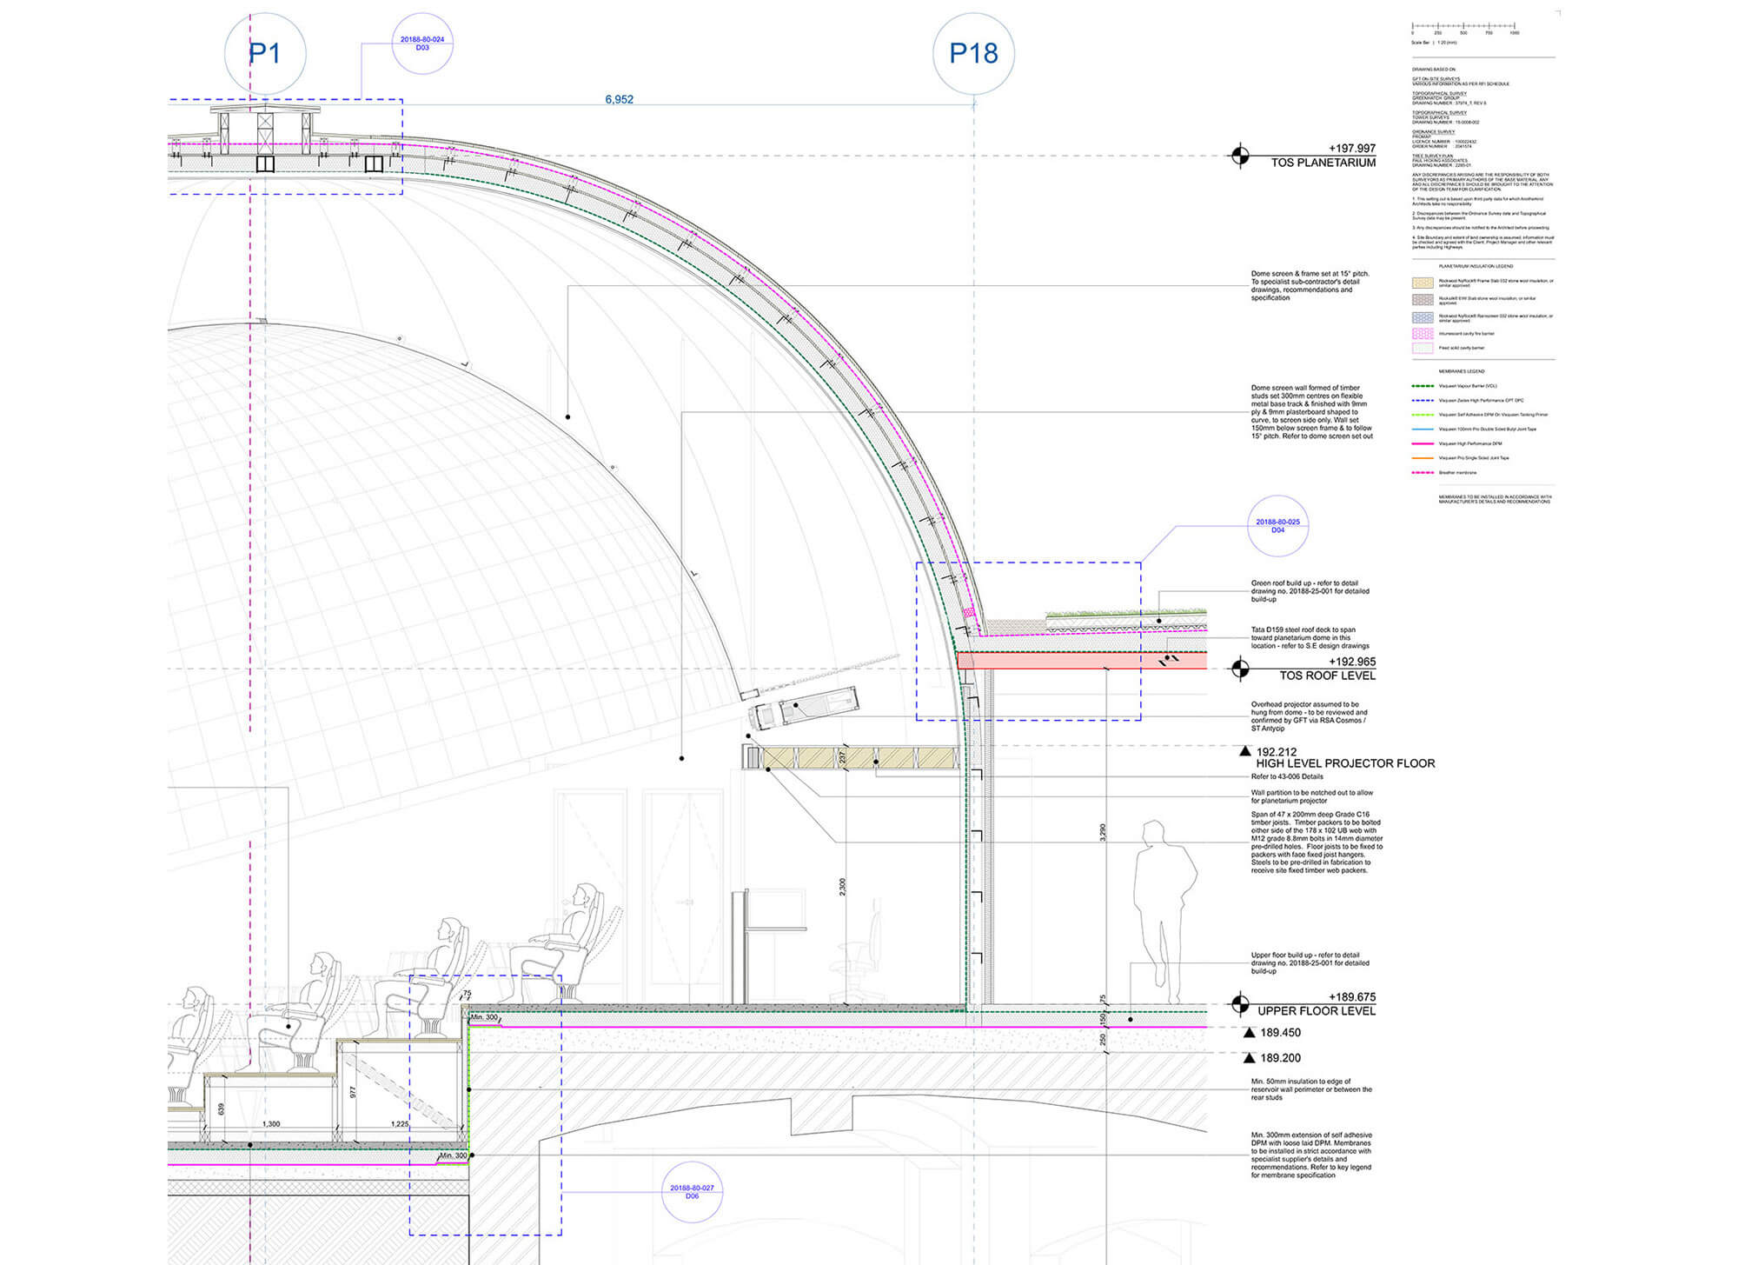This screenshot has width=1738, height=1265.
Task: Click the scale bar at top right
Action: coord(1464,27)
